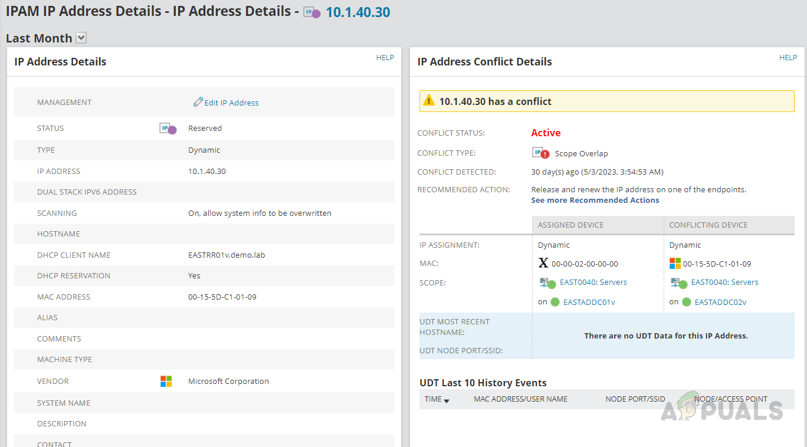Click the pencil edit icon in Management row

pos(198,102)
